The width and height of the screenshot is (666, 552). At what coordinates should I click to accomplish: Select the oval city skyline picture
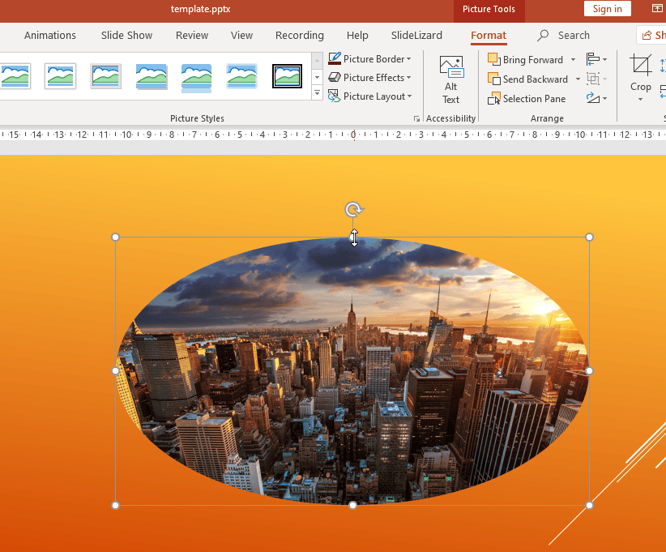point(352,371)
